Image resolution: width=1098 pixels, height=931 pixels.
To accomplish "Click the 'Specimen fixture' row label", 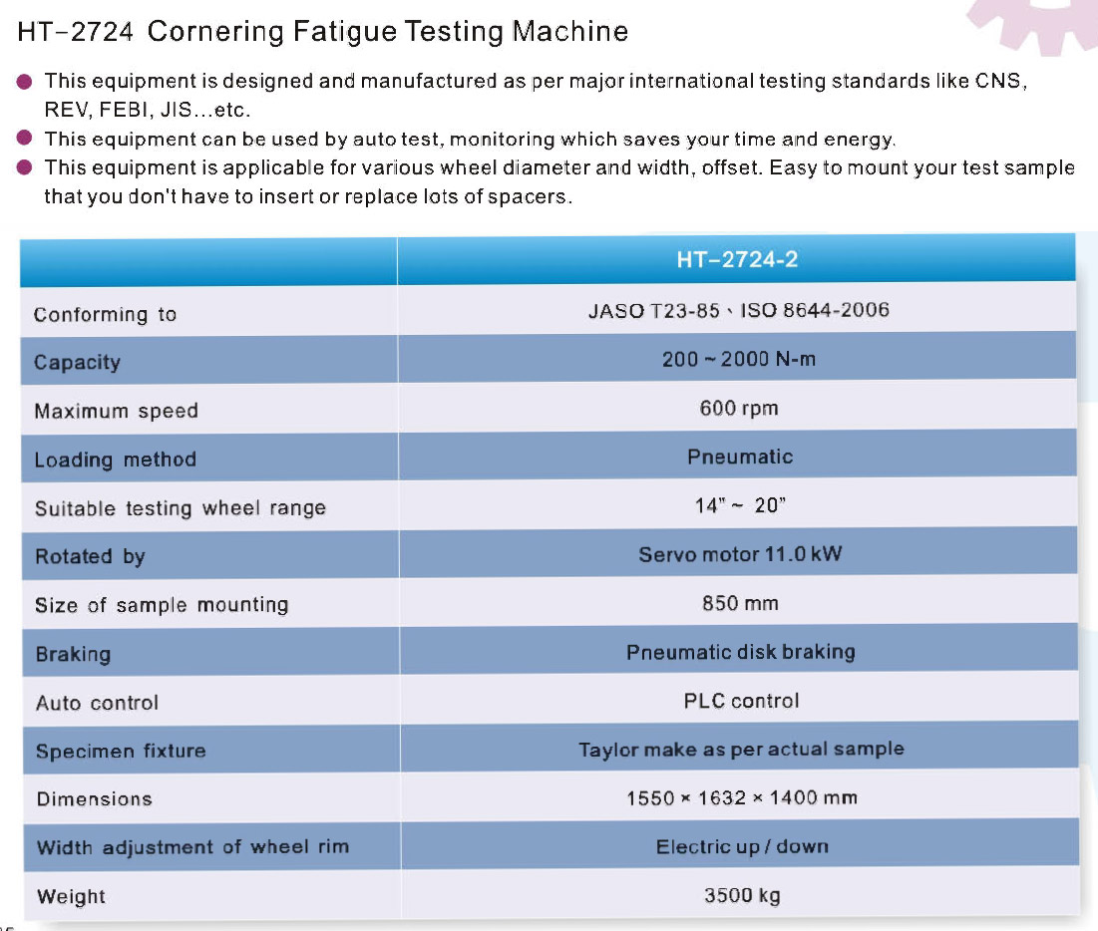I will pyautogui.click(x=121, y=752).
